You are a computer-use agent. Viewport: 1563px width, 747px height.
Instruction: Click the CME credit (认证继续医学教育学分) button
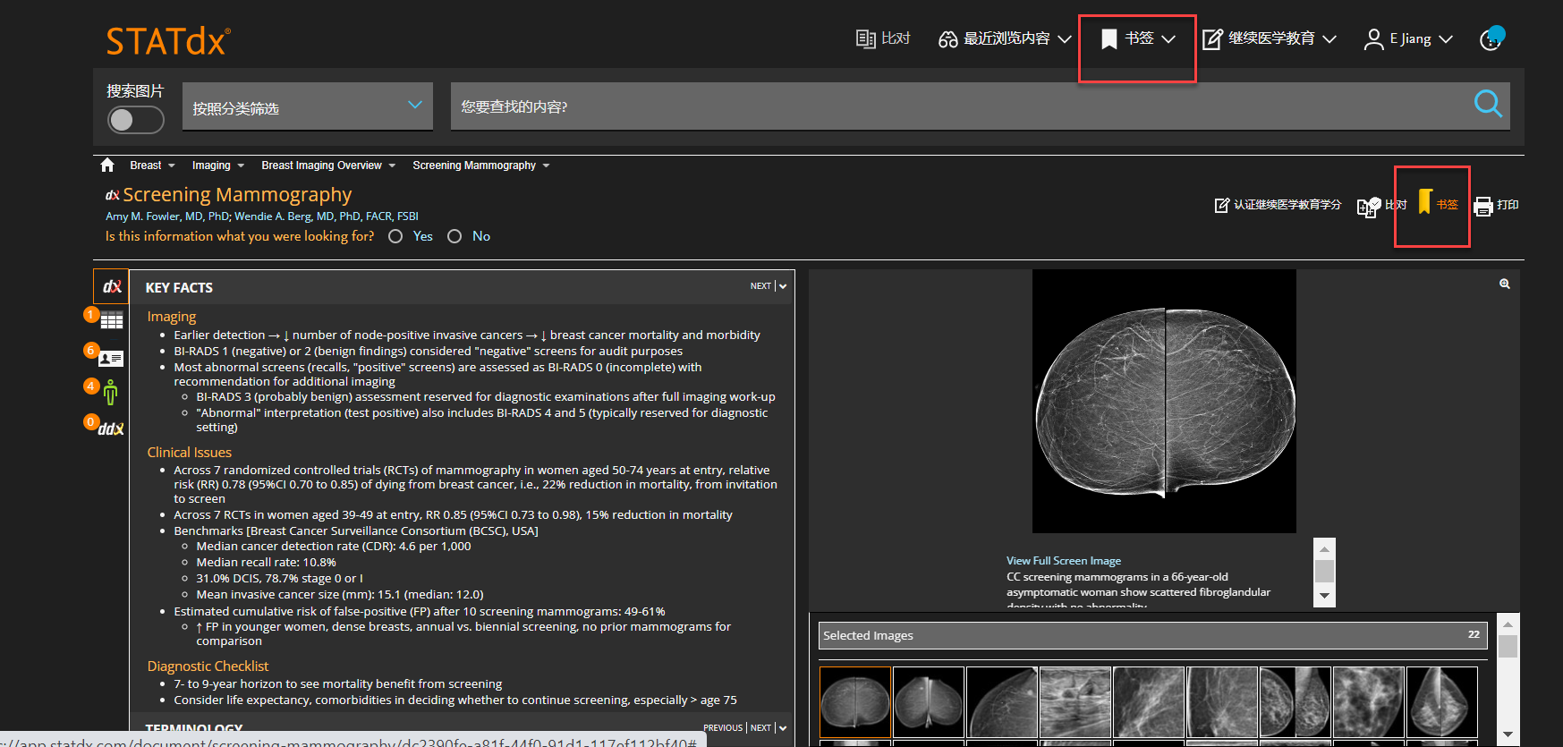click(x=1277, y=205)
